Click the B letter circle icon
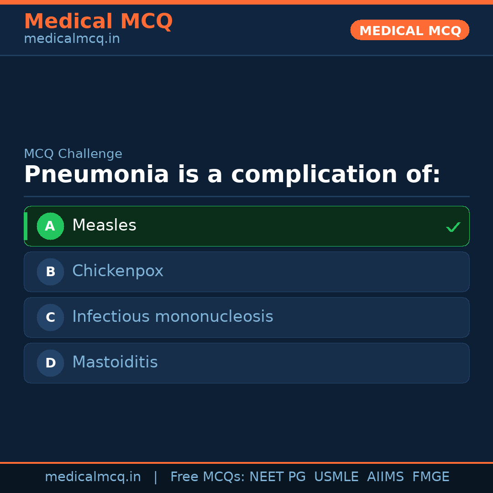This screenshot has width=493, height=493. [50, 272]
